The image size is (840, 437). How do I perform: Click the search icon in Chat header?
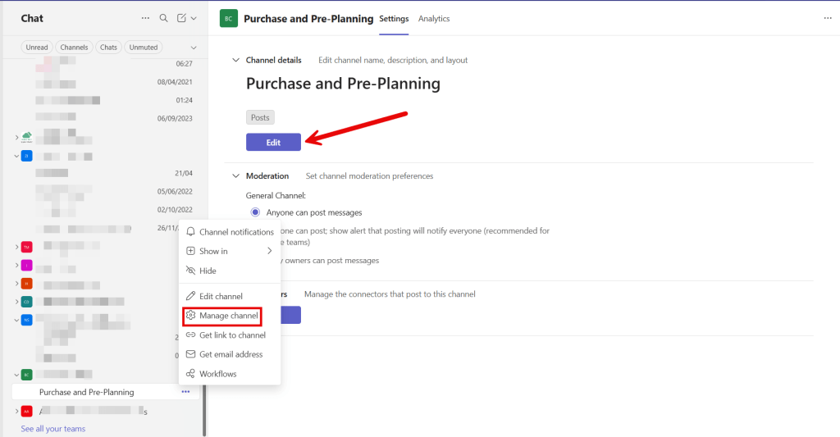click(163, 18)
